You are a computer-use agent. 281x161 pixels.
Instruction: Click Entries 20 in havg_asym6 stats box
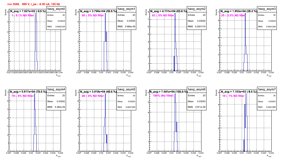[197, 95]
